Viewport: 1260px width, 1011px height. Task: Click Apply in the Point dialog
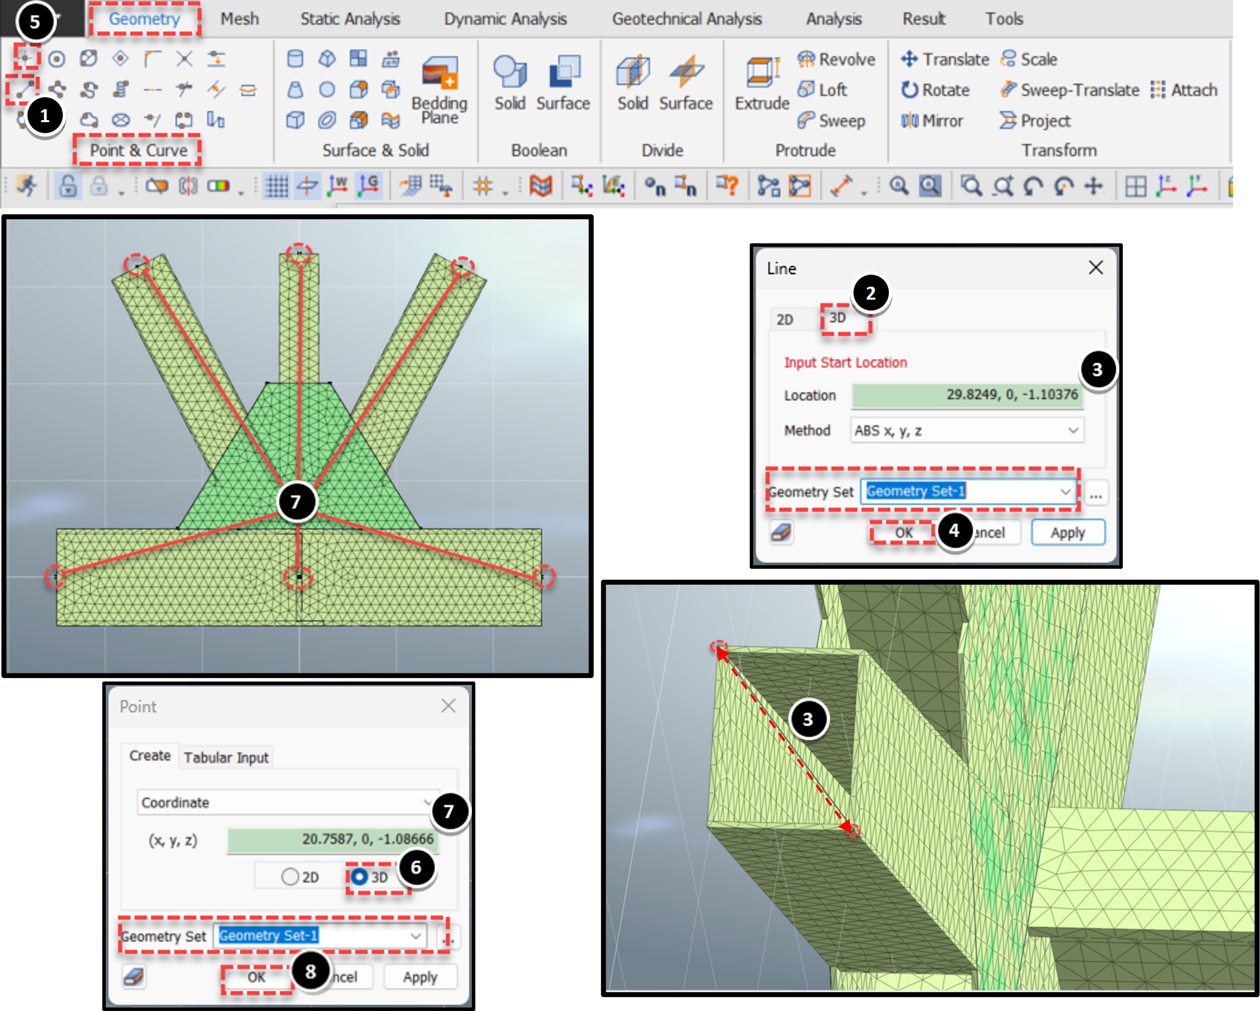click(x=420, y=977)
